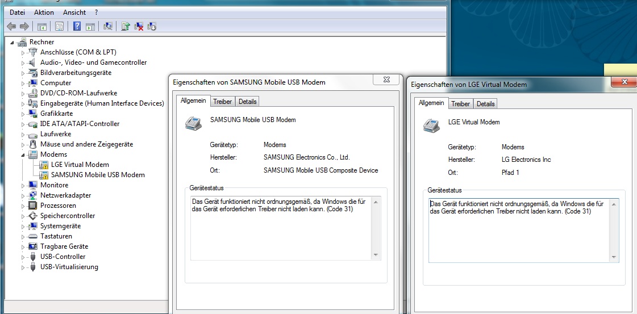Click the scroll-down arrow in the SAMSUNG Gerätestatus box

point(376,255)
